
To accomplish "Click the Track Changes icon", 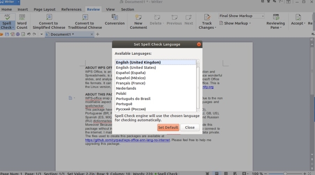I will [207, 17].
